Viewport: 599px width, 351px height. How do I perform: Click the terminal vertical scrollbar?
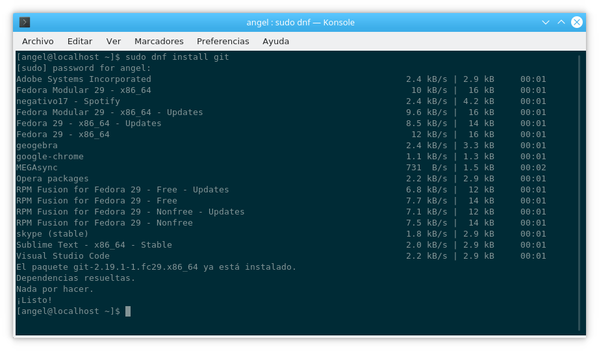pos(580,193)
